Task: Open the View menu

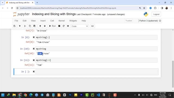Action: point(33,21)
